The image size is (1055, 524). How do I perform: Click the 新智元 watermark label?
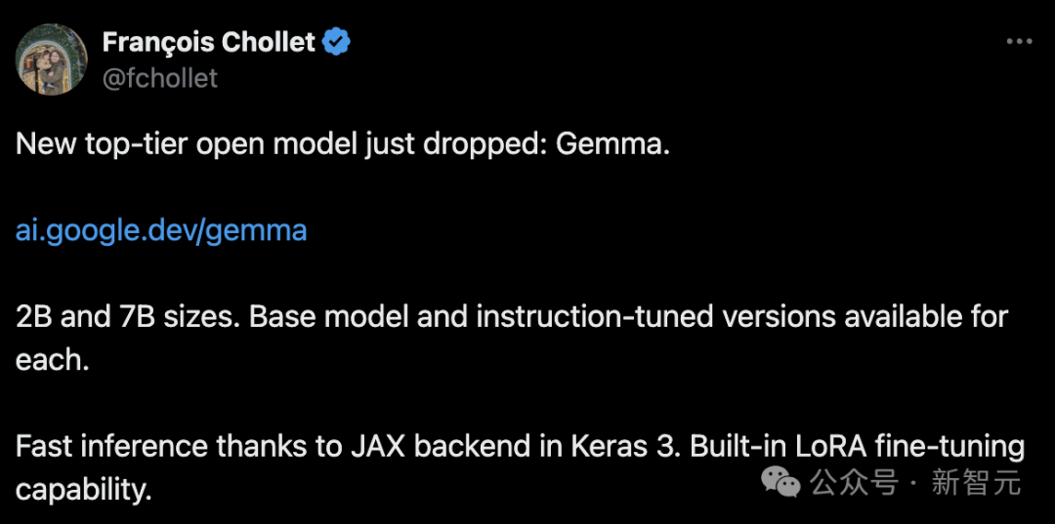coord(976,481)
